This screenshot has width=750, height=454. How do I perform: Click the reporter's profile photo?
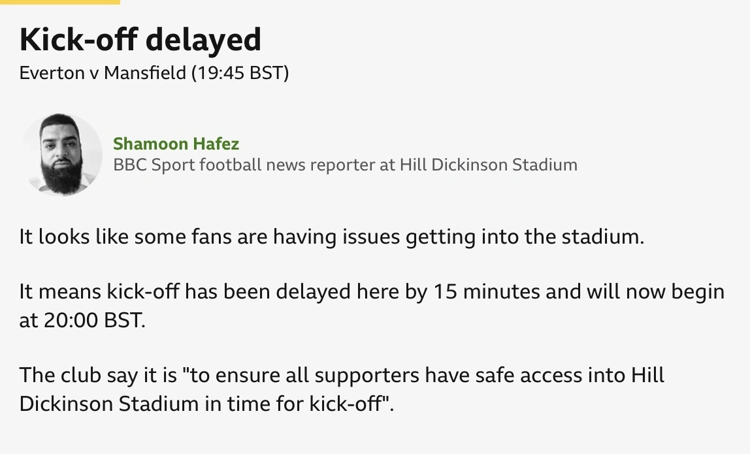click(62, 155)
